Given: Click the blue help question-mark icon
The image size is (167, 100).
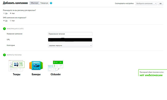Looking at the screenshot, I should point(51,3).
